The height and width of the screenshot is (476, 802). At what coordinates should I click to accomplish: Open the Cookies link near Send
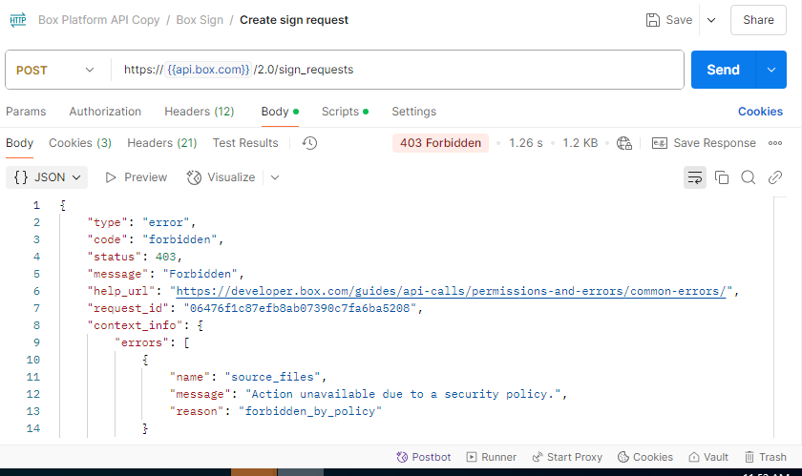pyautogui.click(x=760, y=112)
